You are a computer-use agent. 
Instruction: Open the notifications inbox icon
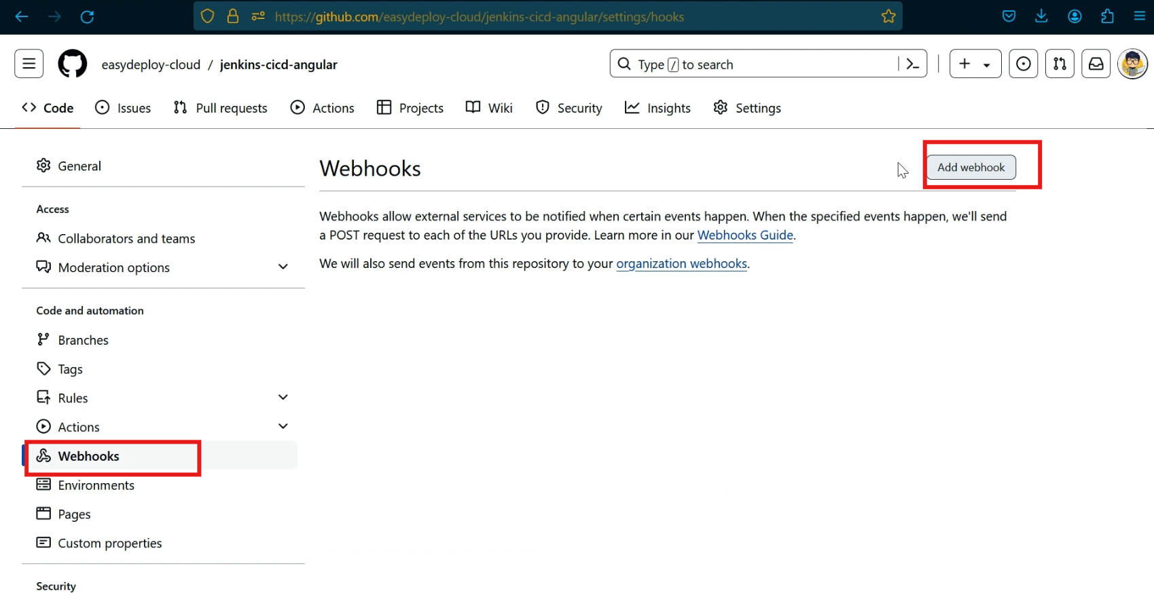click(1096, 64)
